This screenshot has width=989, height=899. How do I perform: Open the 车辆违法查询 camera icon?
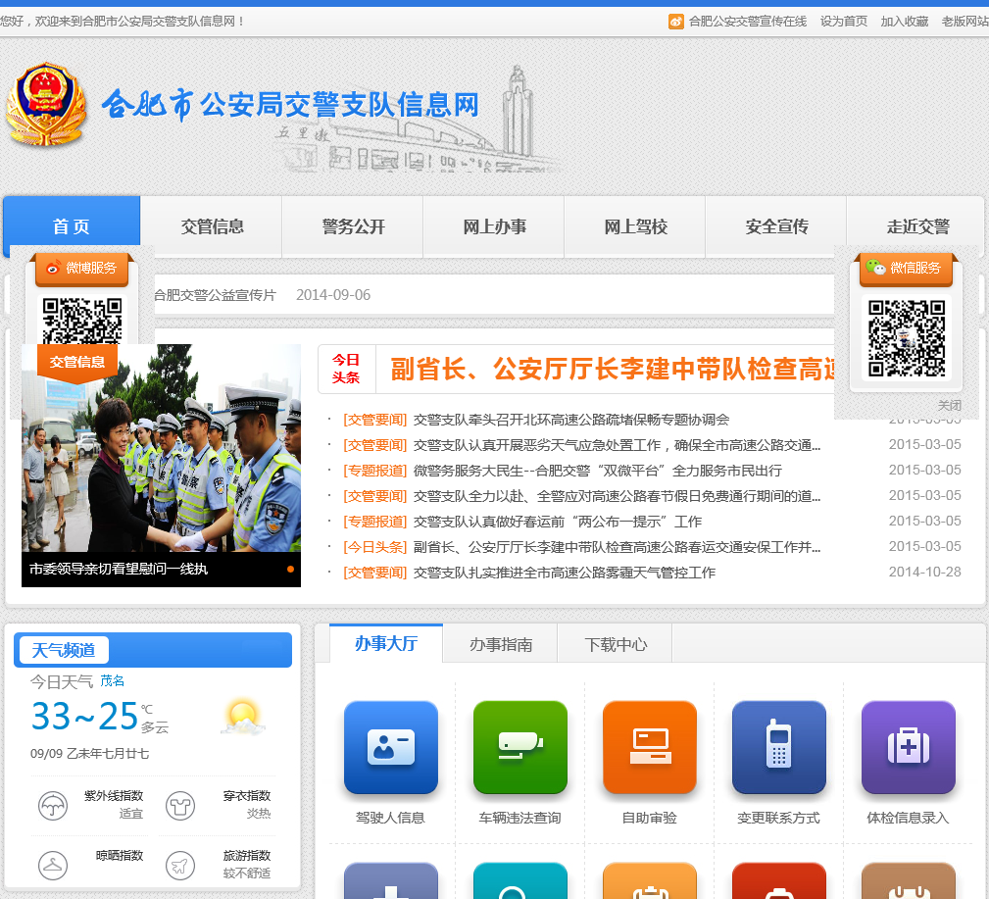(x=519, y=747)
